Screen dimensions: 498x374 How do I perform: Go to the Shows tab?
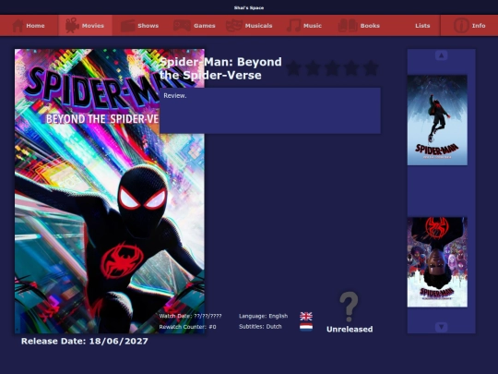coord(140,26)
